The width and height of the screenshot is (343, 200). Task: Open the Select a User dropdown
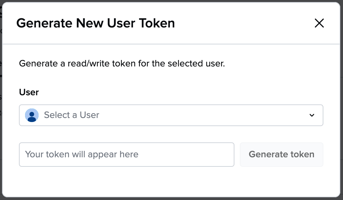click(171, 115)
